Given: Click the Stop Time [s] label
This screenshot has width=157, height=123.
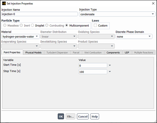Looking at the screenshot, I should click(x=12, y=71).
